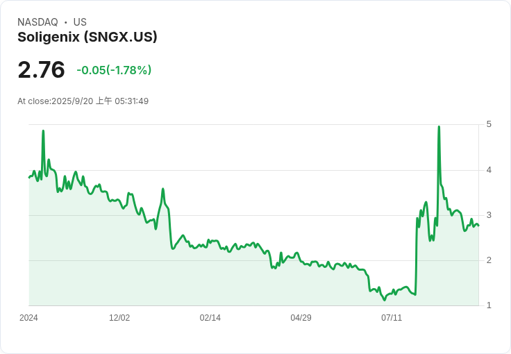Click the 3 y-axis price label
Image resolution: width=511 pixels, height=354 pixels.
click(x=489, y=215)
